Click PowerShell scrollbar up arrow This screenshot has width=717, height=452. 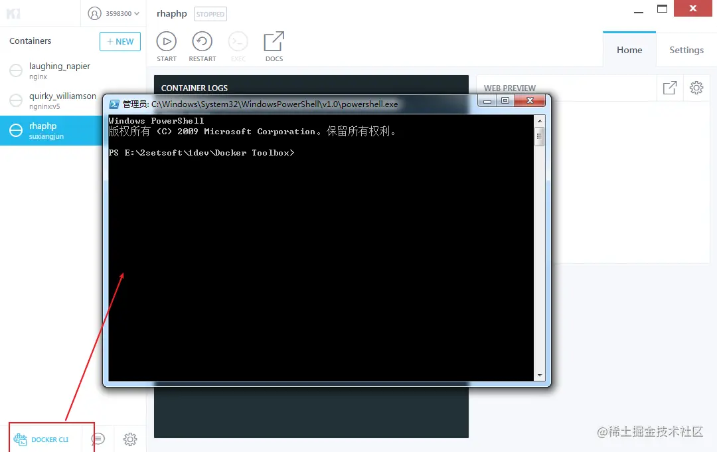point(540,121)
